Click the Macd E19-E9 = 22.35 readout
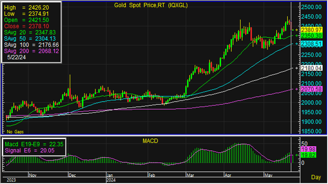The image size is (328, 184). click(x=34, y=144)
